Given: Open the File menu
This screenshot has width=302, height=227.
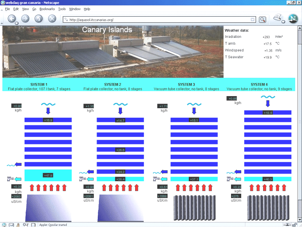Looking at the screenshot, I should 7,9.
